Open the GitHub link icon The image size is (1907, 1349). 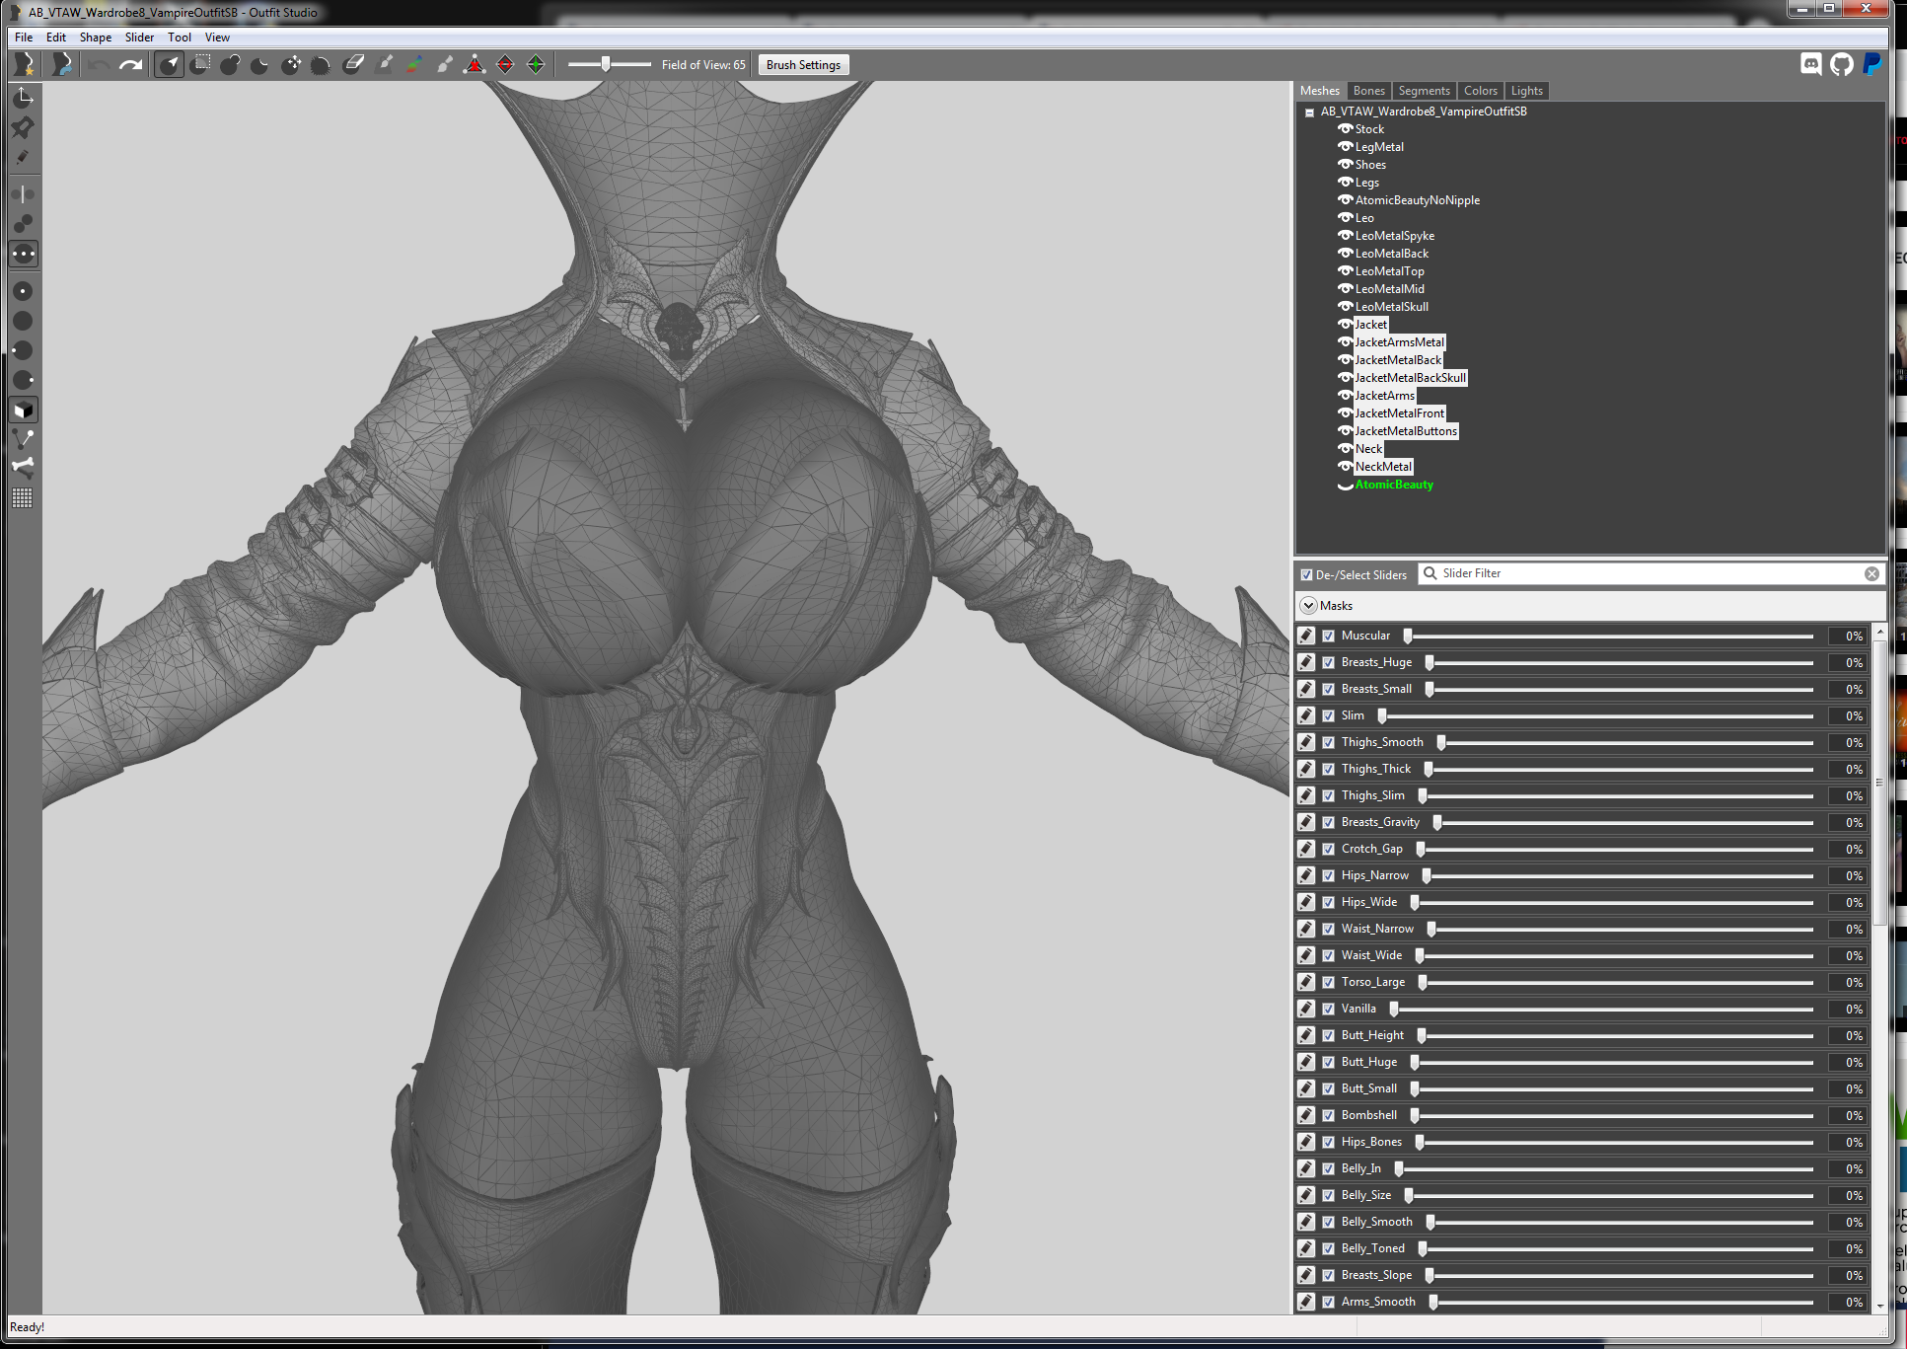(x=1842, y=64)
